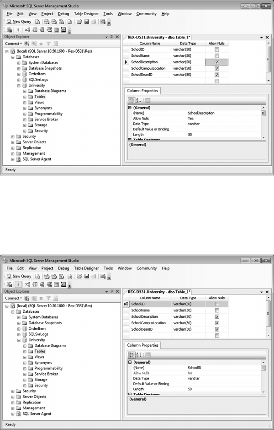
Task: Toggle Allow Nulls for SchoolName in top window
Action: 217,56
